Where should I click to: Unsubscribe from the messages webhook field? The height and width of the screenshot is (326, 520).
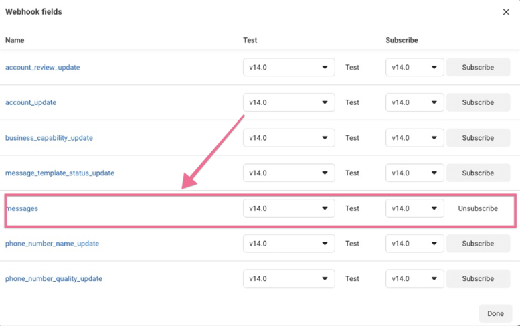point(478,208)
